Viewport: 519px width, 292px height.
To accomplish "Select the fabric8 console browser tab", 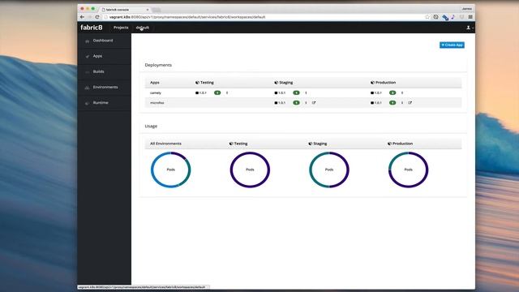I will [125, 10].
